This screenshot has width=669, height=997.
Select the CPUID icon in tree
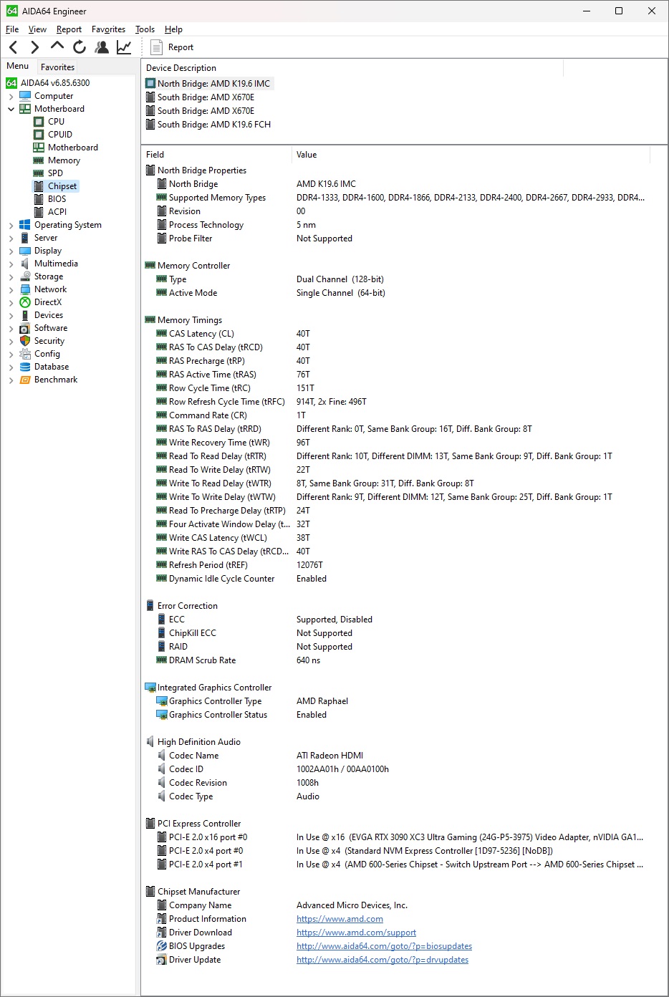39,135
